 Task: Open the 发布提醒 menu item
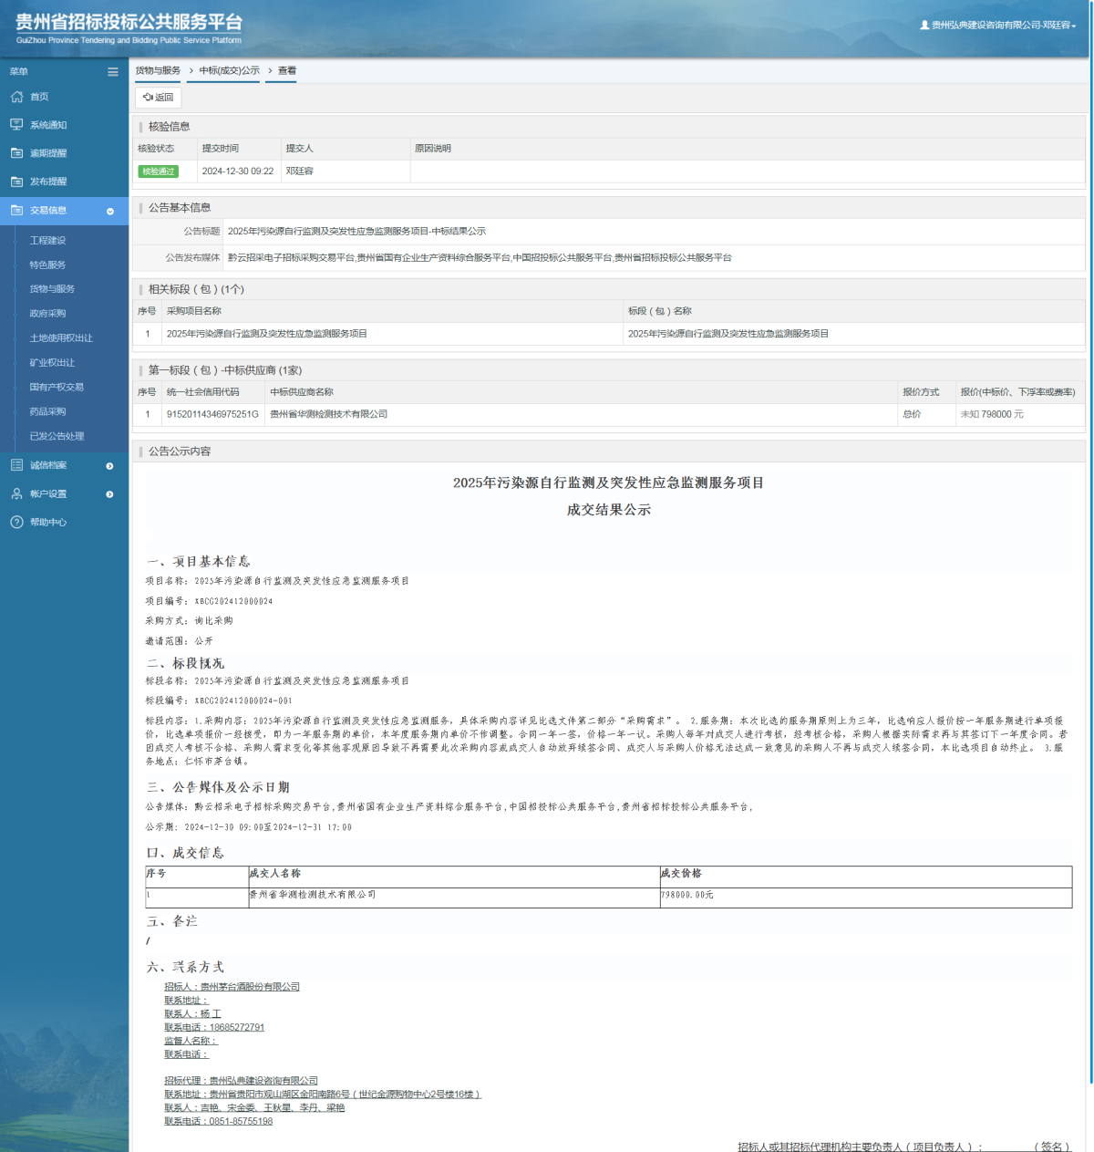point(64,182)
